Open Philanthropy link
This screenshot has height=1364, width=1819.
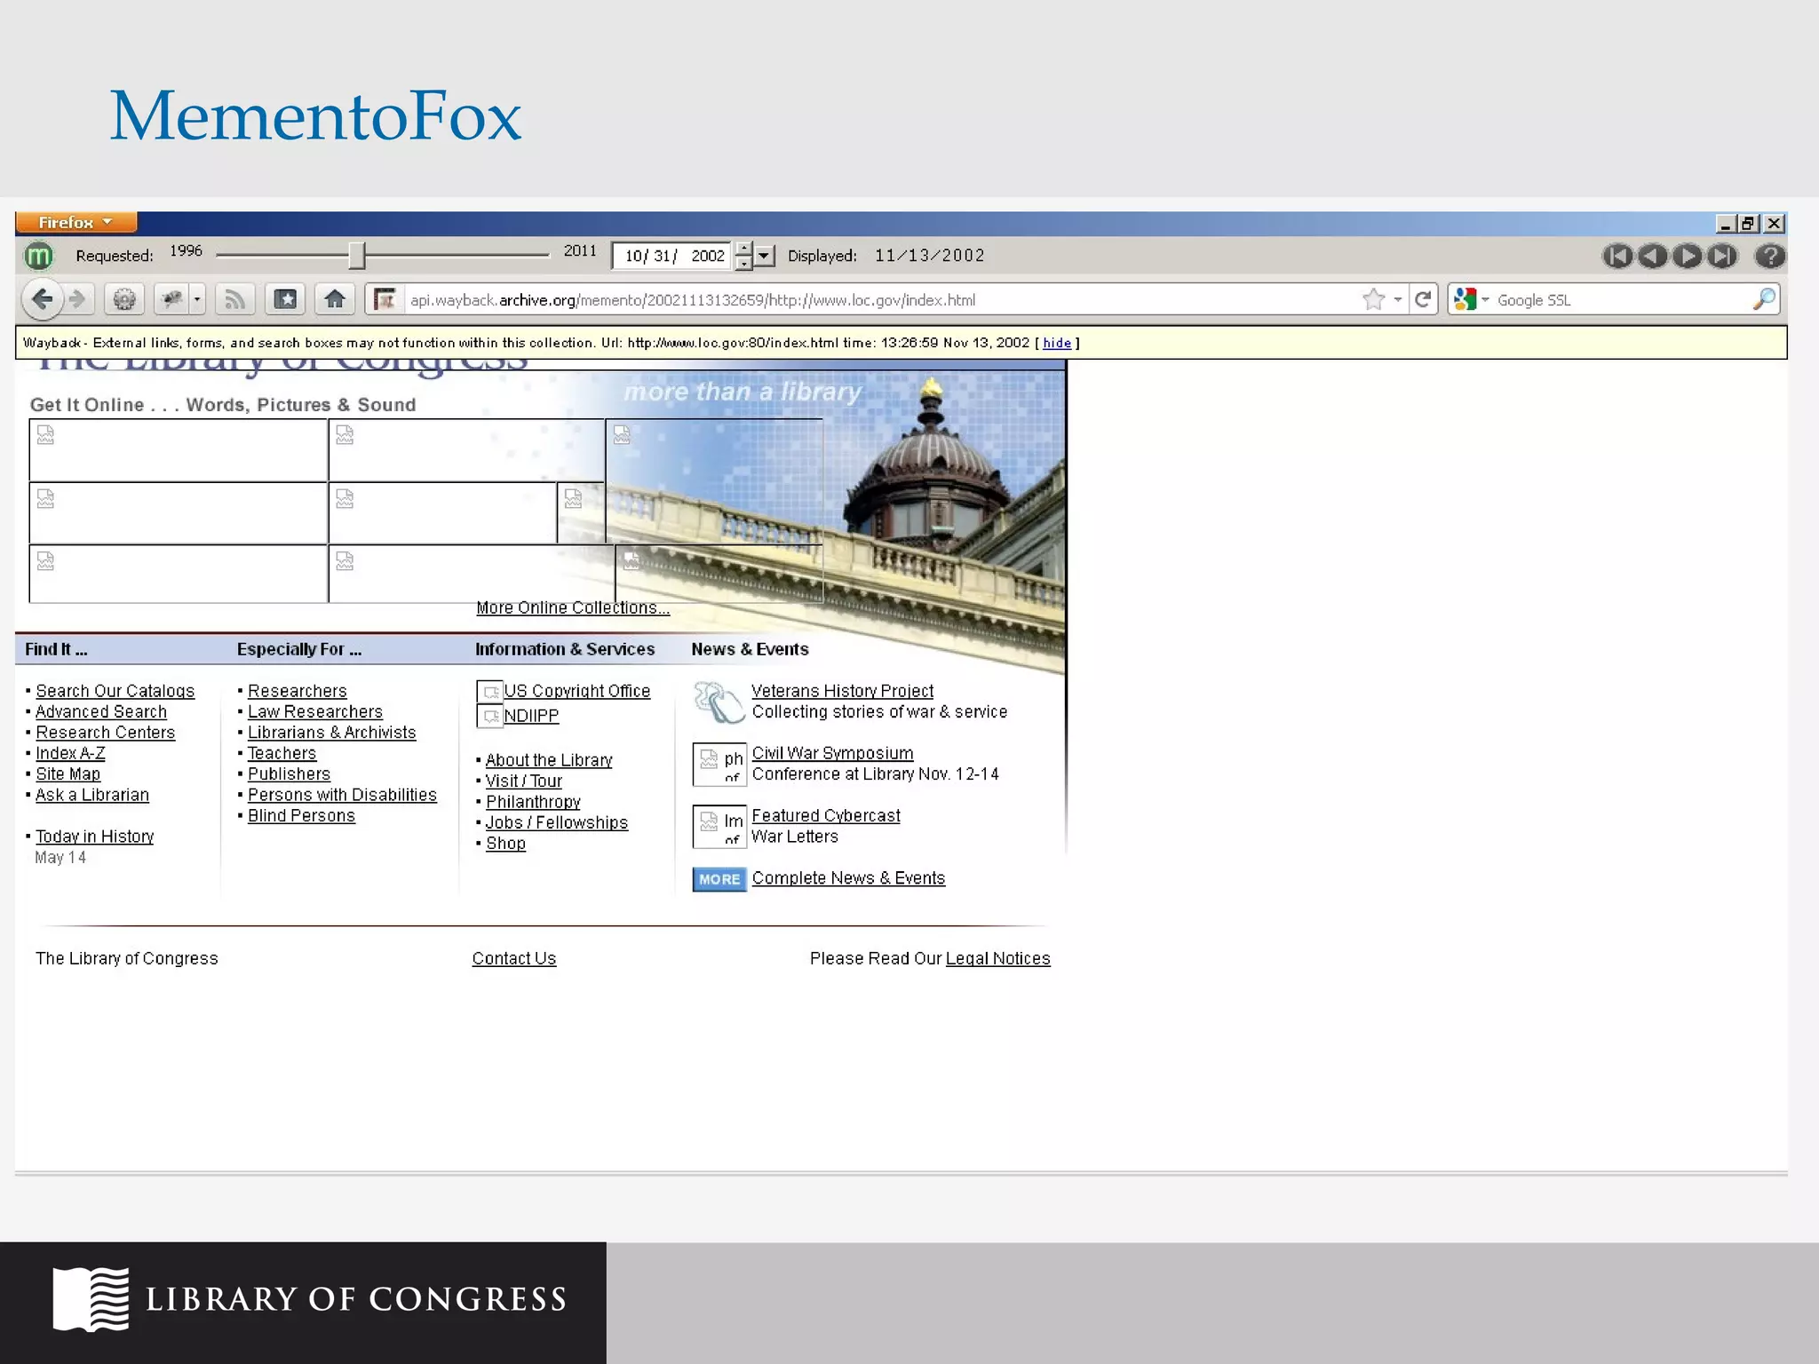533,802
